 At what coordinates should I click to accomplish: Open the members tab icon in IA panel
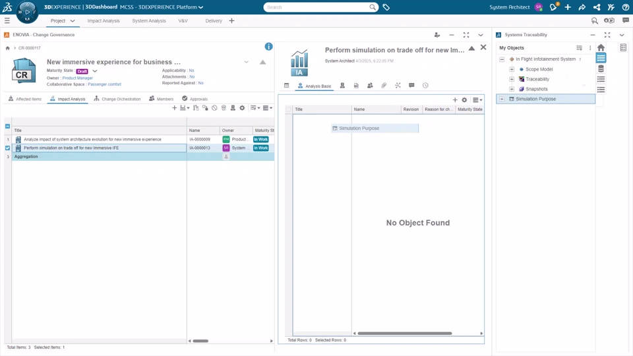point(370,86)
